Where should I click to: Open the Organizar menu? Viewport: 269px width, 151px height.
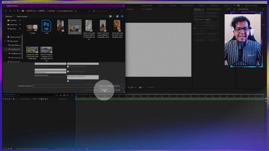(x=9, y=16)
